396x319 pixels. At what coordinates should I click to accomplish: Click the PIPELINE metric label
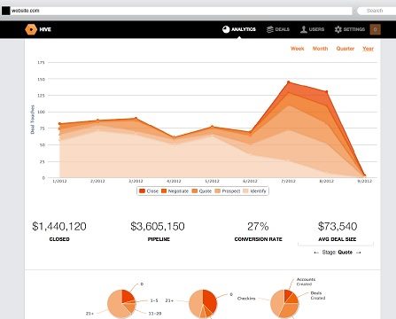(x=159, y=239)
